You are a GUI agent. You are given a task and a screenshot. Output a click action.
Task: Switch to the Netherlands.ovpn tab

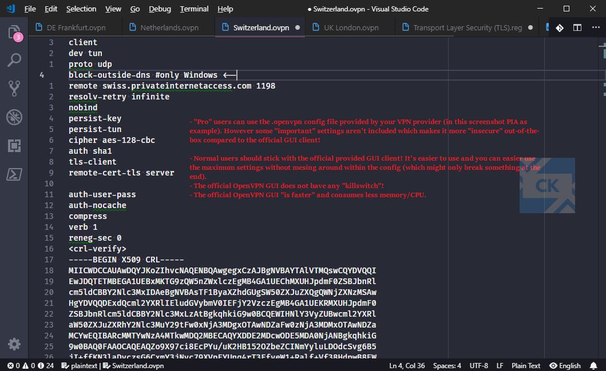pyautogui.click(x=168, y=27)
